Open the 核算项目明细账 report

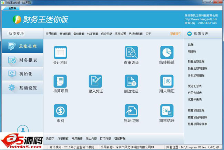[x=197, y=117]
